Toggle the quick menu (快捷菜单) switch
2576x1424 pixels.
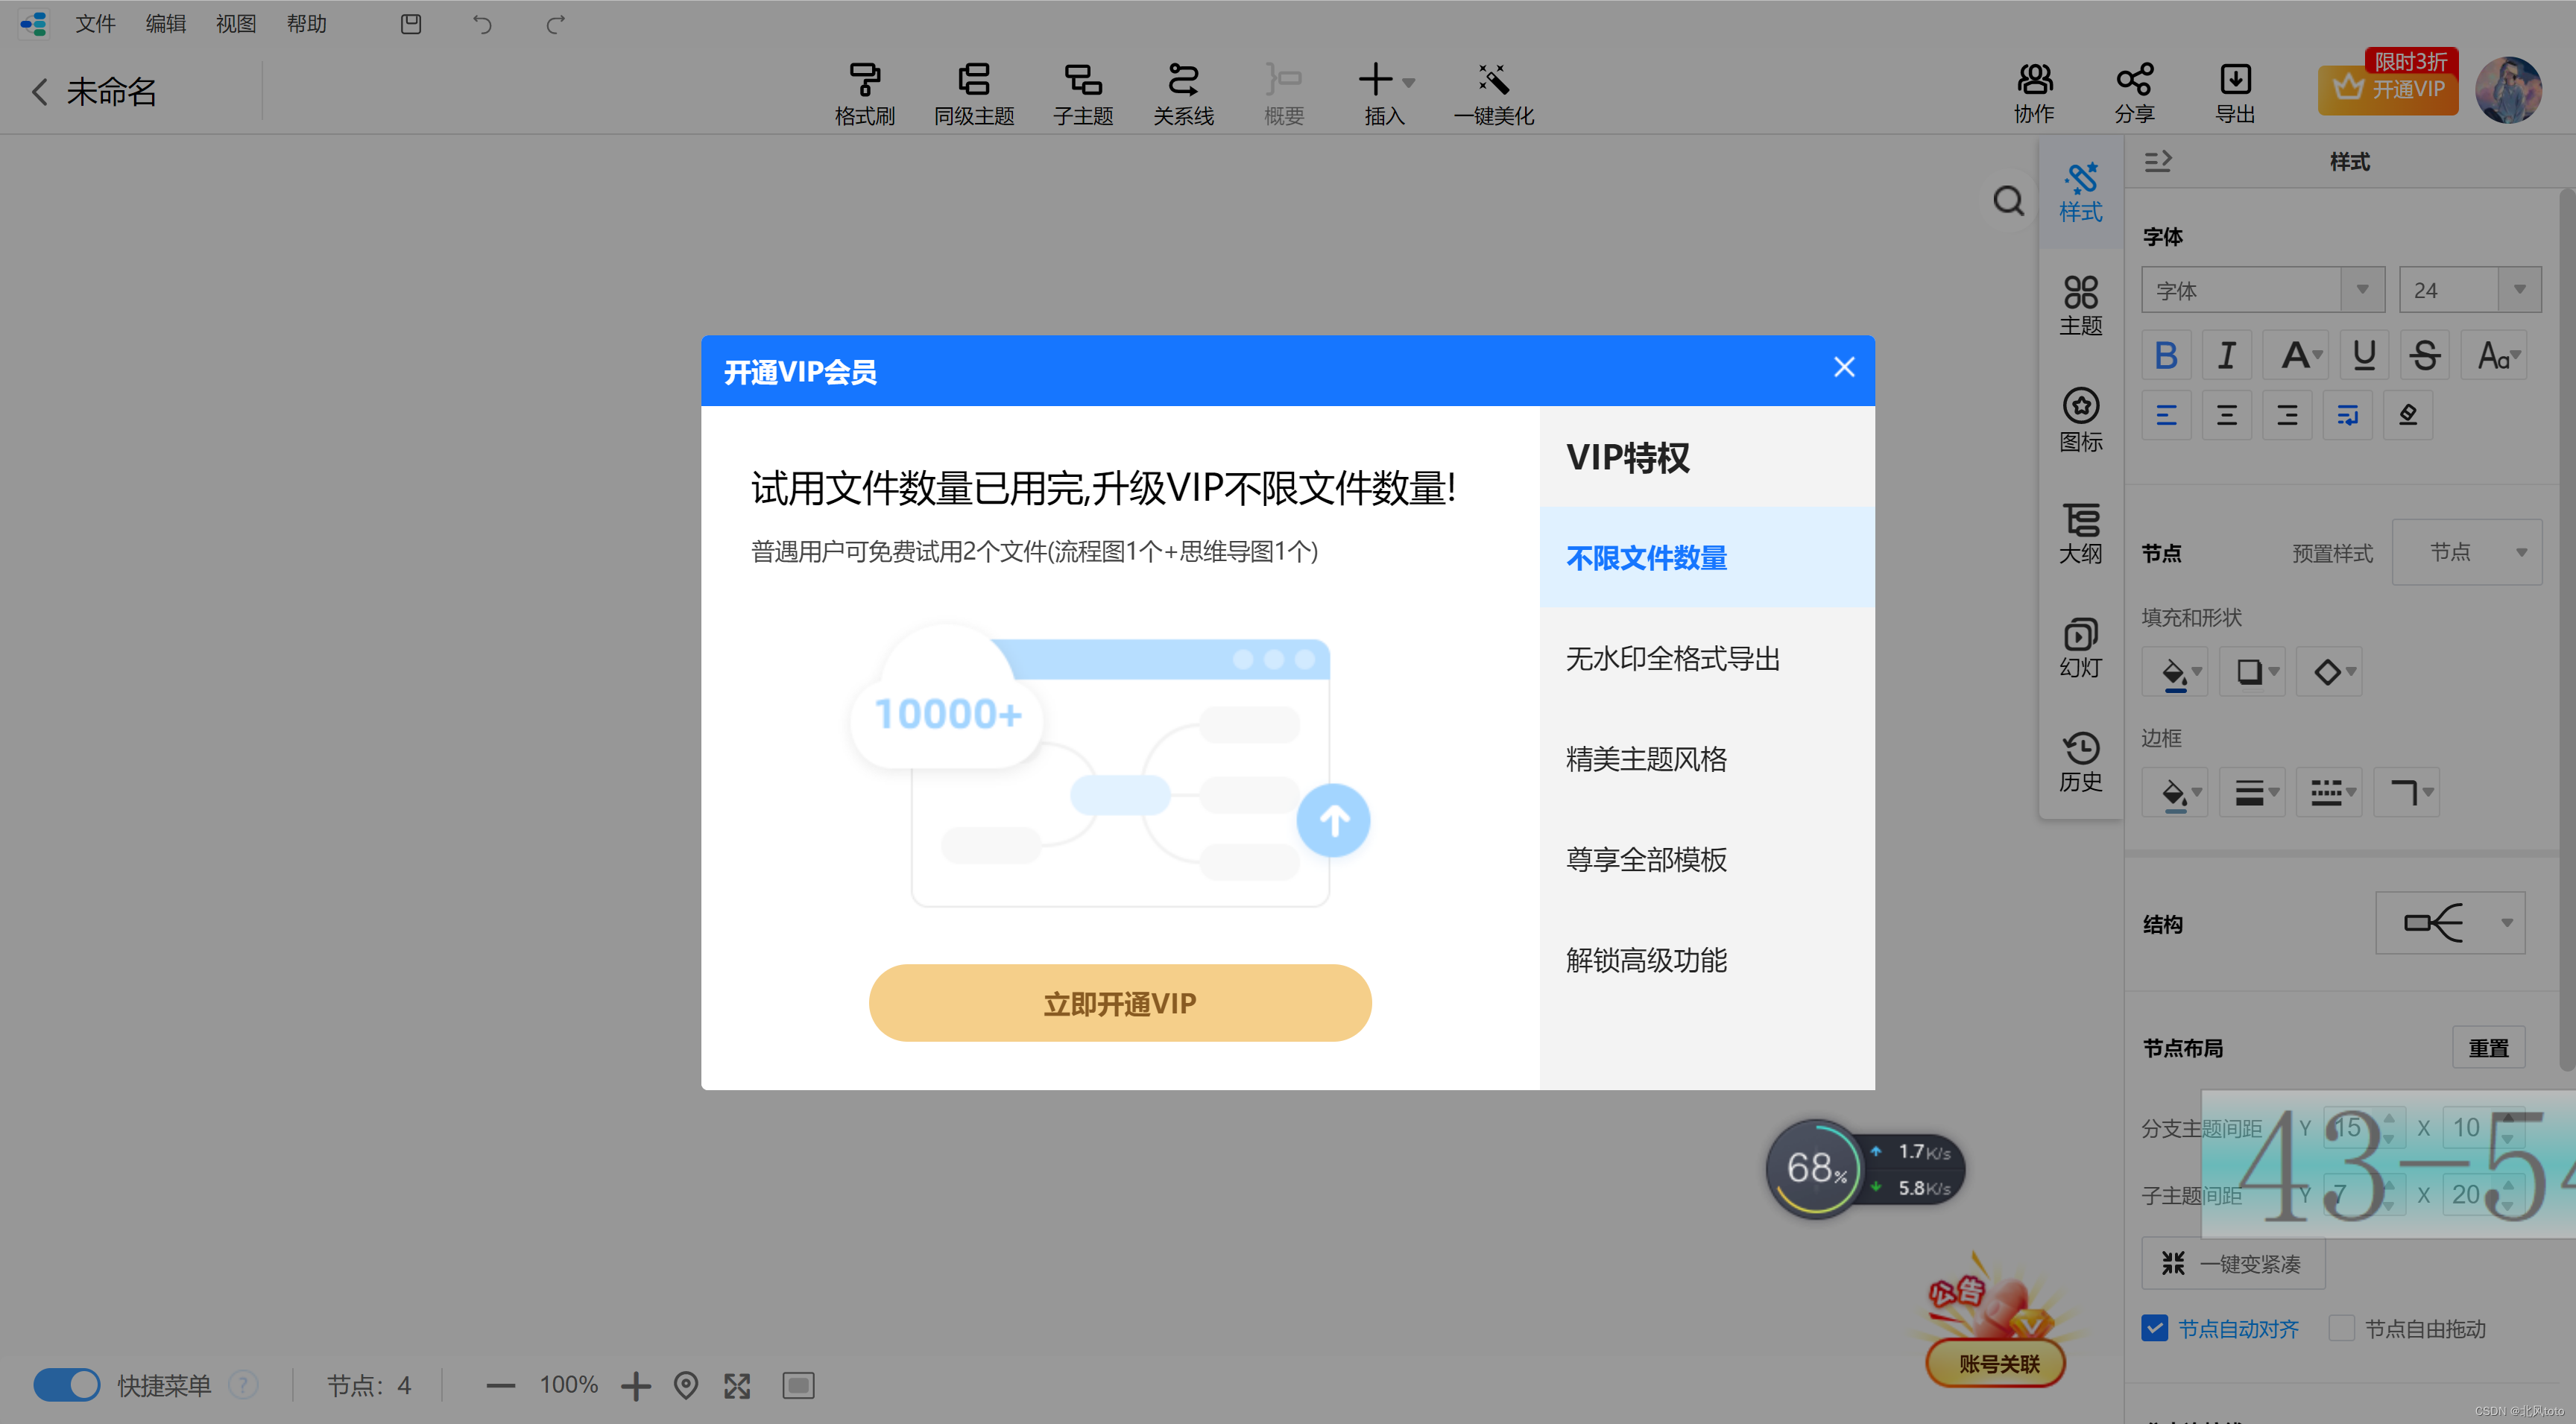point(66,1384)
